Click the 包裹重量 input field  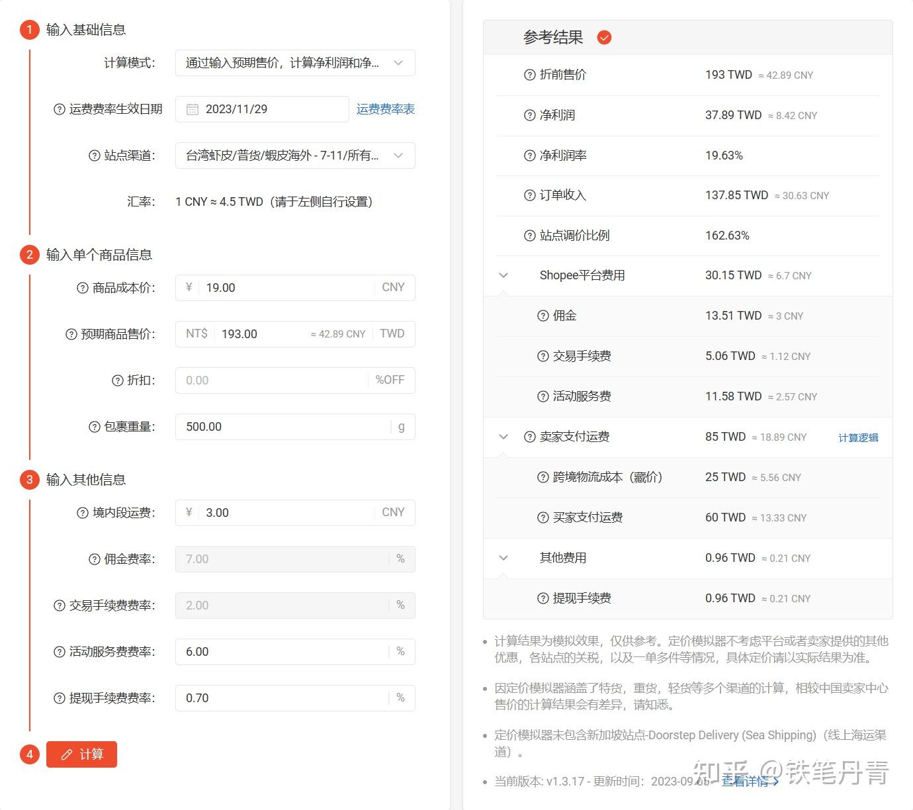pyautogui.click(x=295, y=427)
